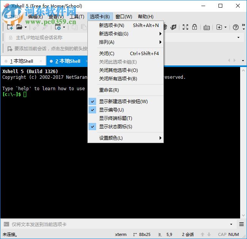Click the CAP indicator in status bar
Image resolution: width=247 pixels, height=239 pixels.
(222, 234)
